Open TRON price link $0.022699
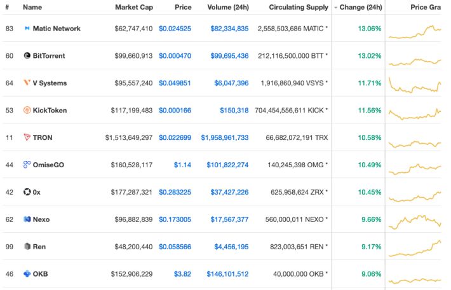Viewport: 451px width, 290px height. pos(175,137)
